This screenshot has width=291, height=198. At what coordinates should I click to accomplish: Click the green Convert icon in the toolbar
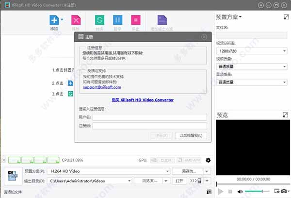pos(99,20)
